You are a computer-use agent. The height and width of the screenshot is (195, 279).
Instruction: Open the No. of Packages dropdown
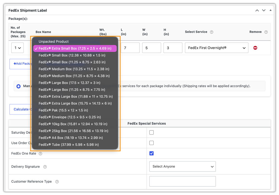(x=17, y=48)
